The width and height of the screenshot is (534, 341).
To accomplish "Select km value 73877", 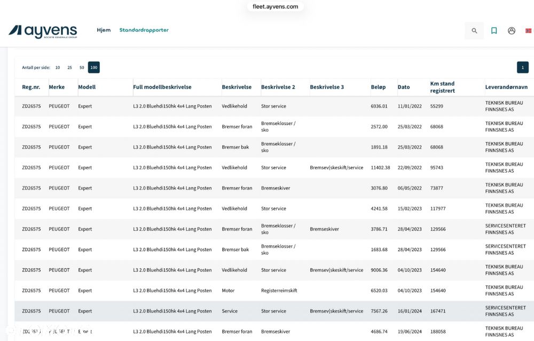I will (436, 188).
